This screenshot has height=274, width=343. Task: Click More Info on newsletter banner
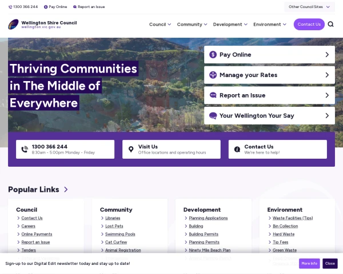pyautogui.click(x=309, y=264)
